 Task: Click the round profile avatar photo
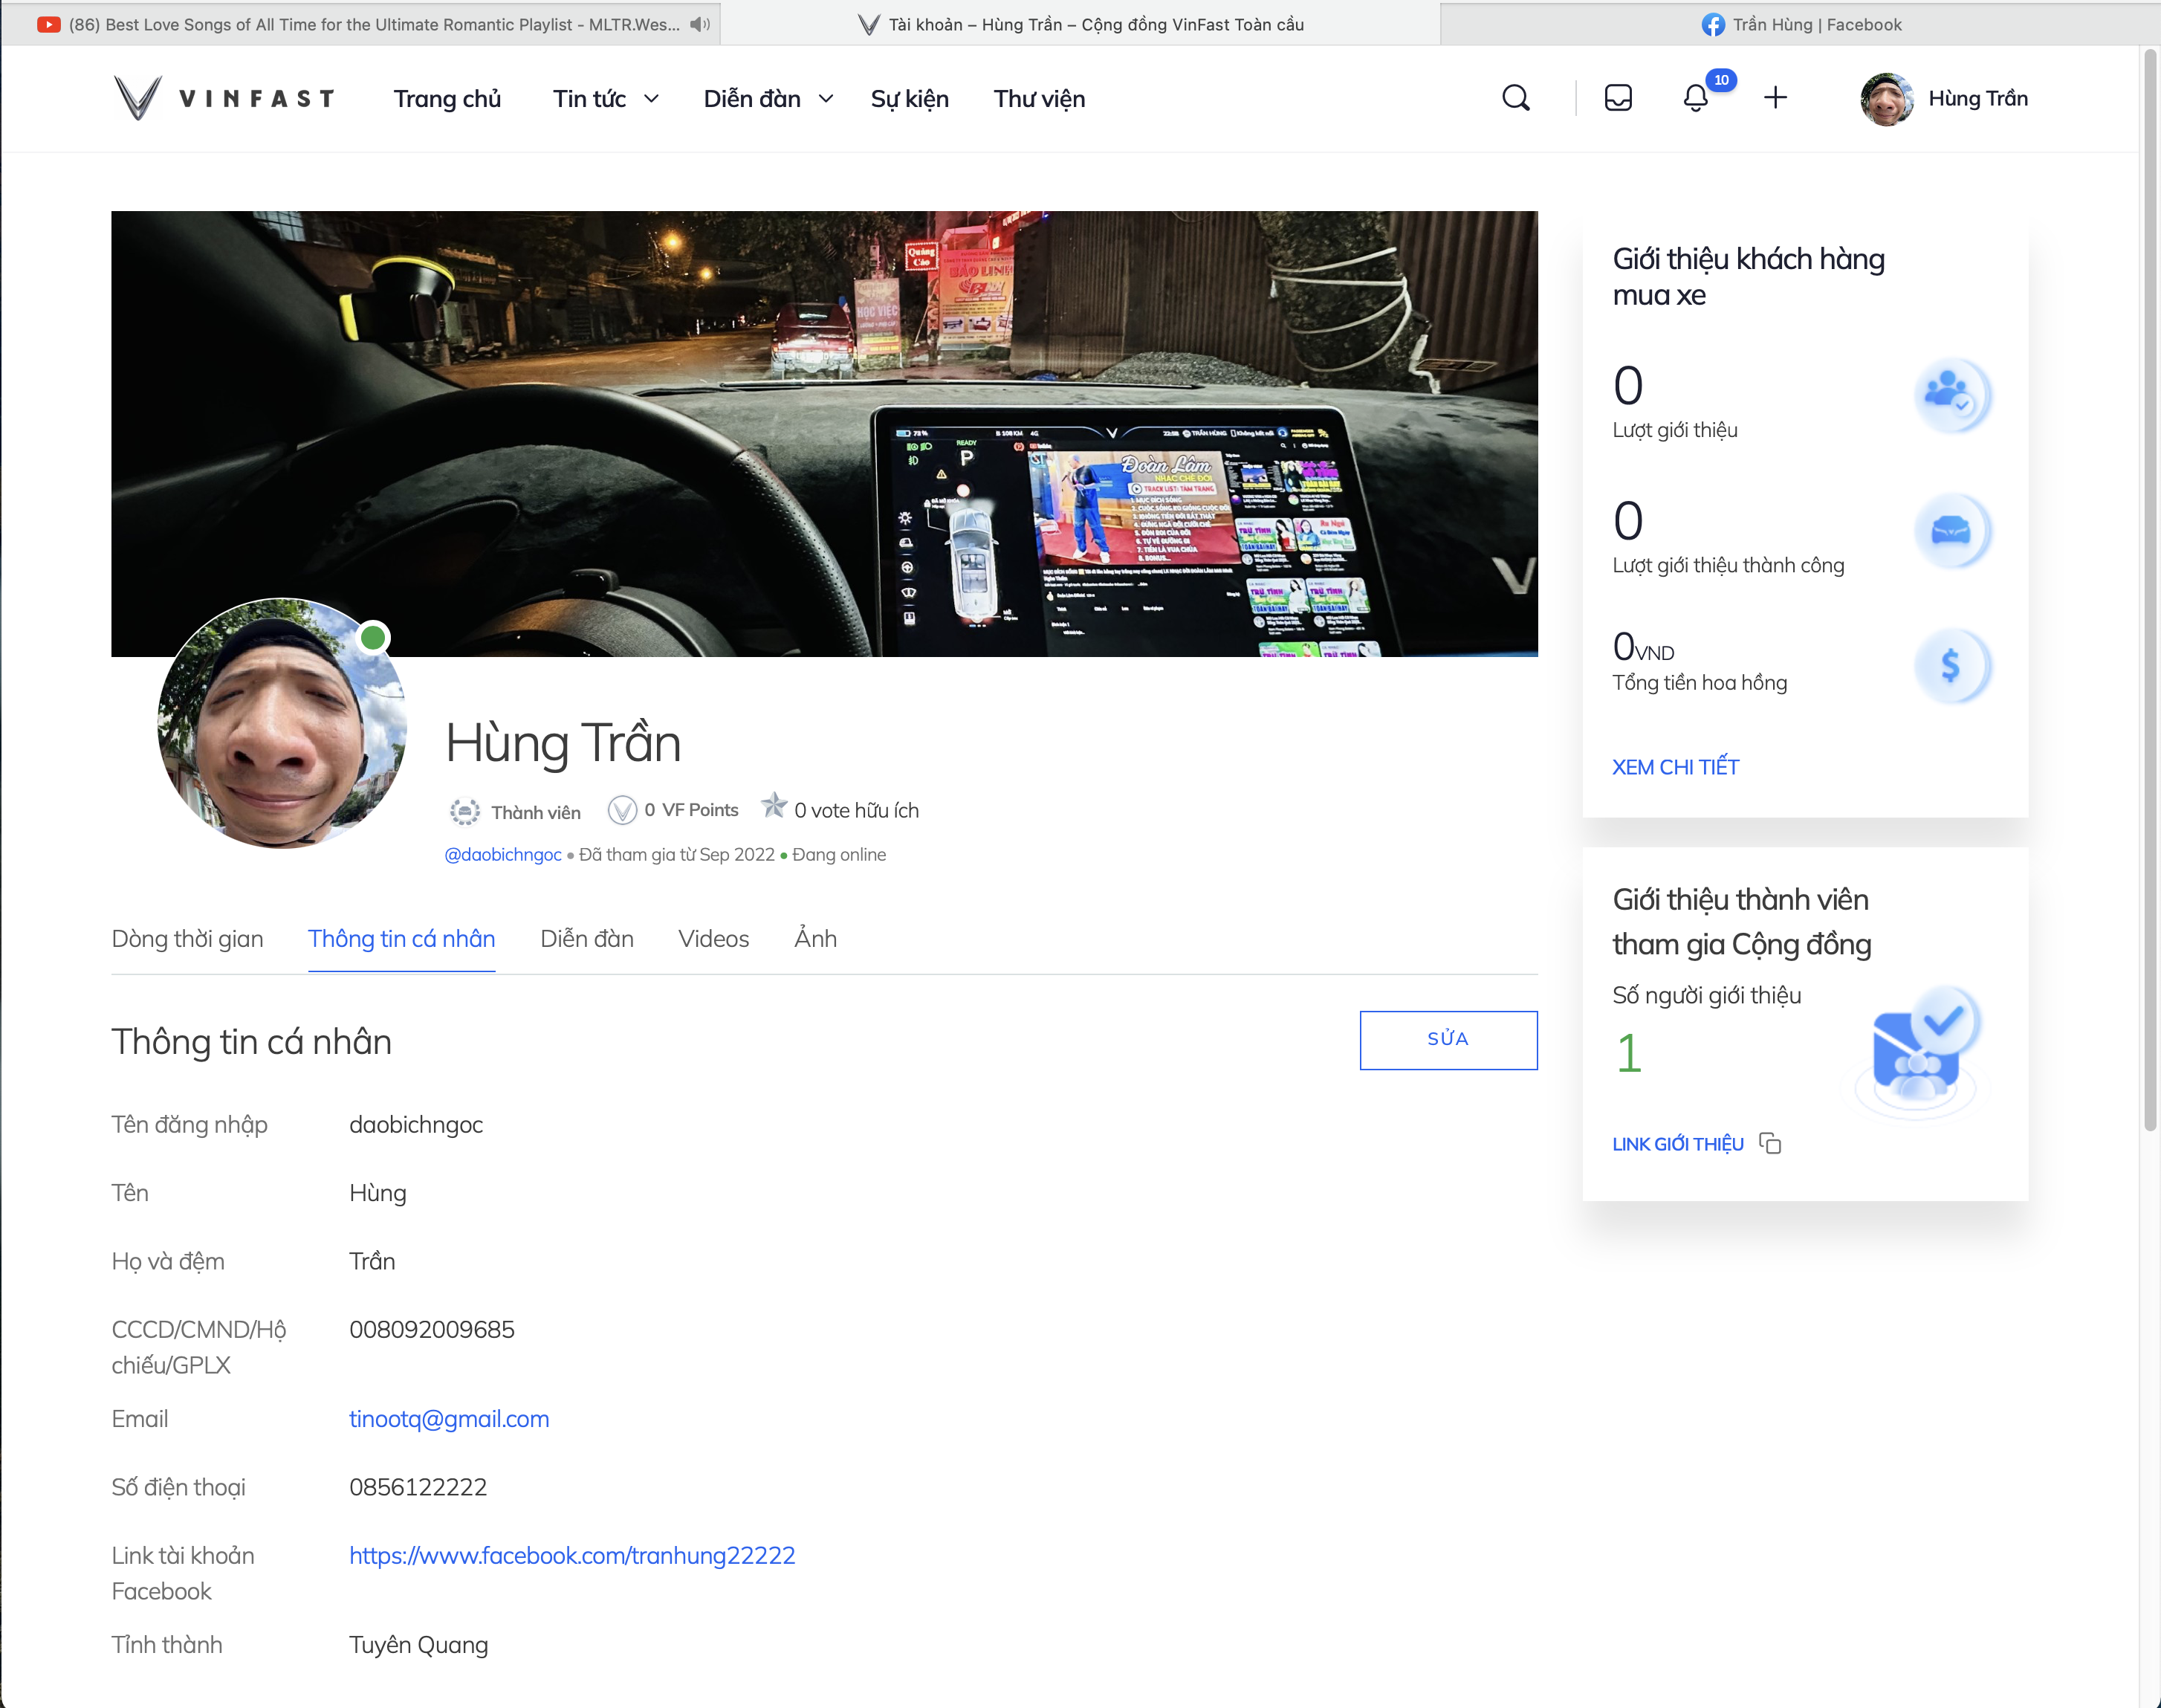tap(282, 723)
